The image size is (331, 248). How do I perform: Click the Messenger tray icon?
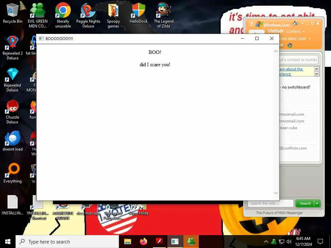(x=274, y=242)
